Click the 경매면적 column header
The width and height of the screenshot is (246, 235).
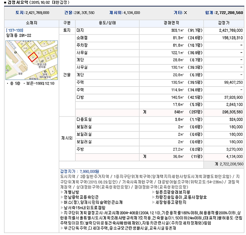coord(171,23)
